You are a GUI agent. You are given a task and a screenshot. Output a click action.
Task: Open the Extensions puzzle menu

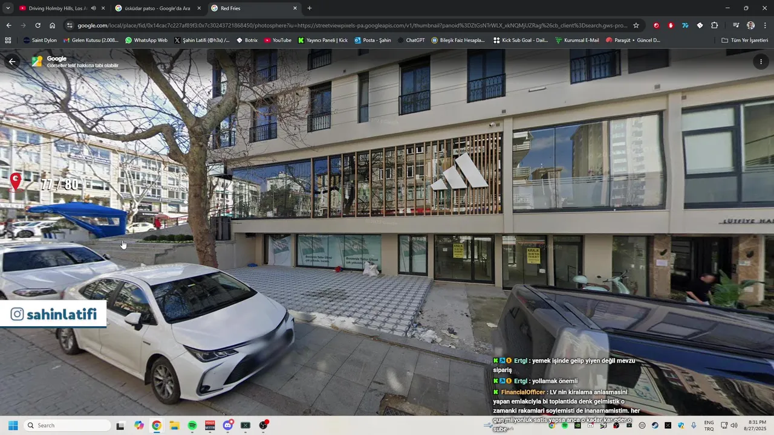pos(715,25)
